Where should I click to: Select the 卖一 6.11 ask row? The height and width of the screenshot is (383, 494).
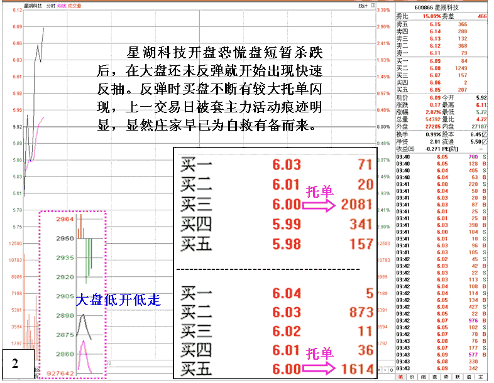coord(441,53)
